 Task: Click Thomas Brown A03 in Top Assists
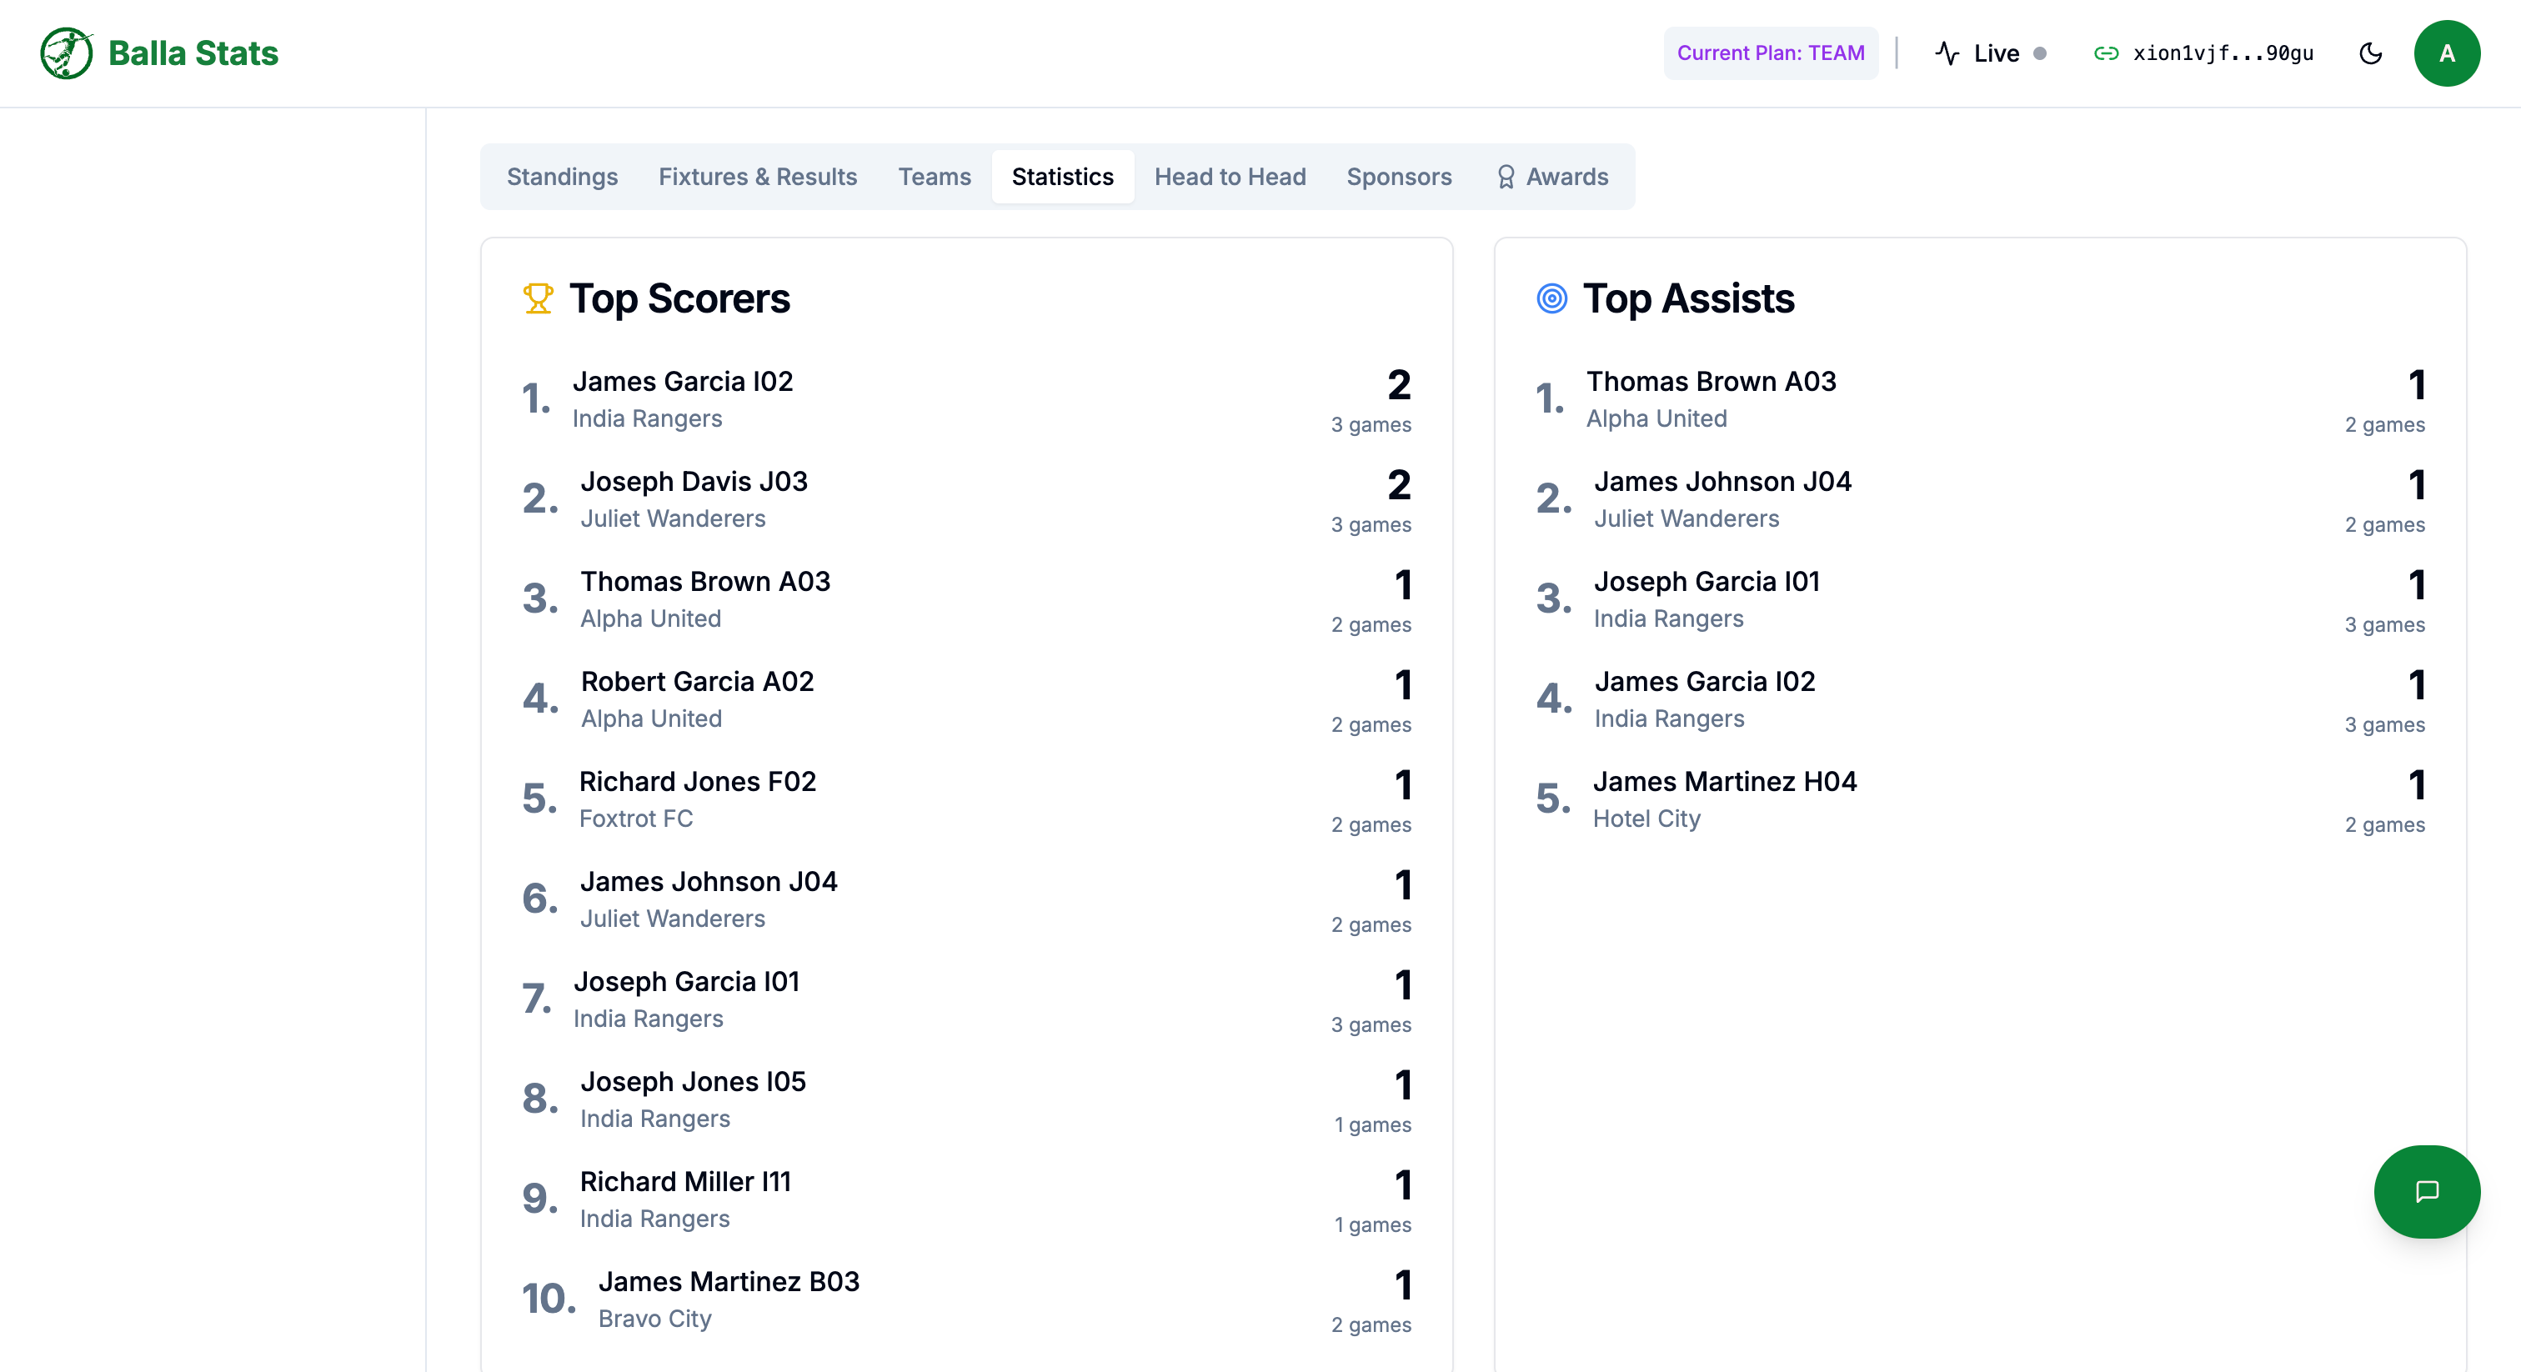tap(1711, 382)
